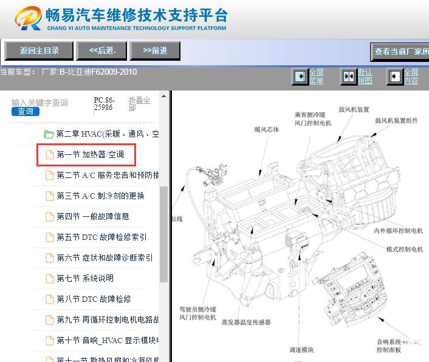Click the 调速模块 label in diagram

[x=301, y=350]
